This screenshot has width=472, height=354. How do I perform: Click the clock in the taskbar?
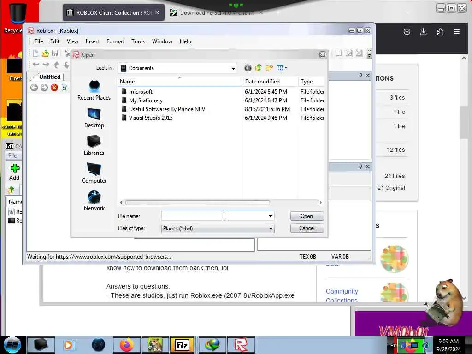coord(448,345)
